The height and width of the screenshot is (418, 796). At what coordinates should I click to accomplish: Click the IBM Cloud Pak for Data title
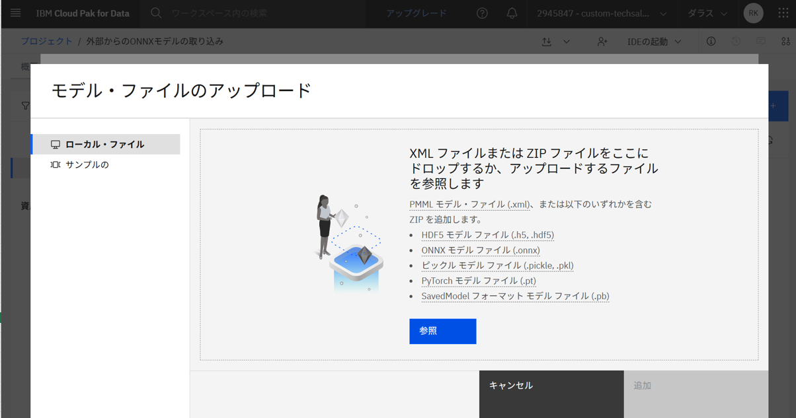pos(83,13)
